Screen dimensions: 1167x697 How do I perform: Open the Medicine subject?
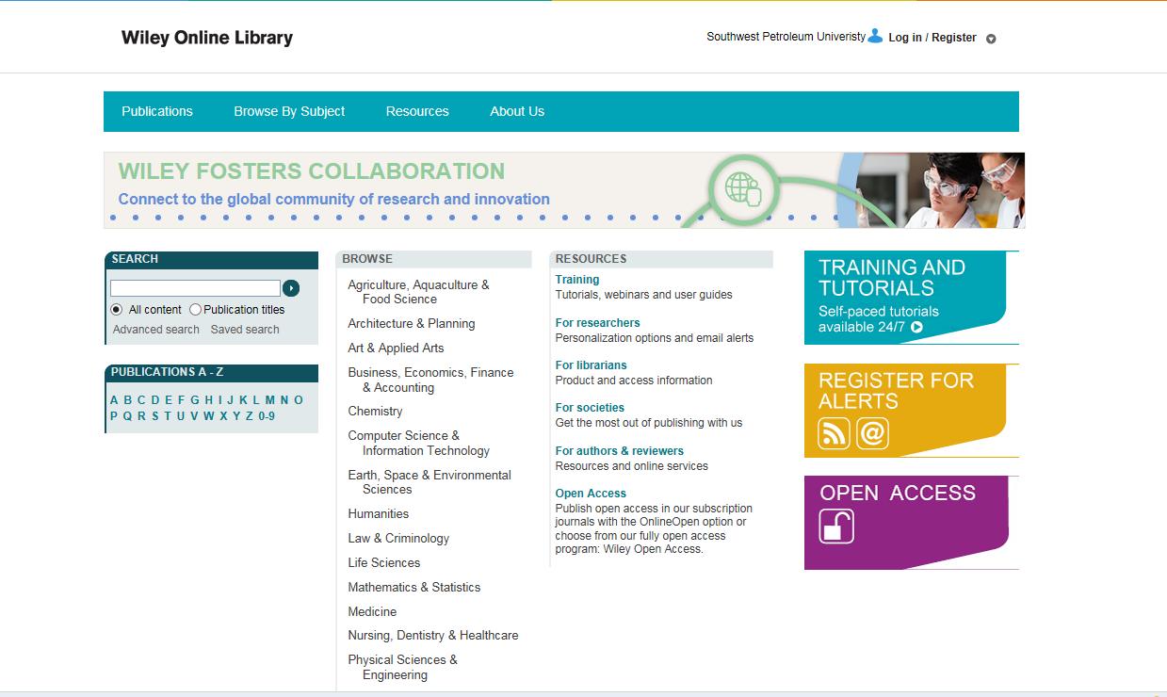click(372, 611)
